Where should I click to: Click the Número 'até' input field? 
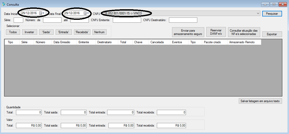point(79,20)
